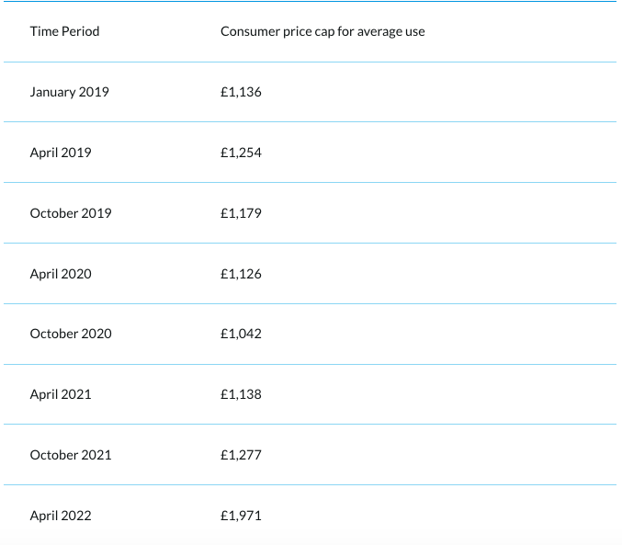Select the 'October 2021' cell
622x545 pixels.
(x=71, y=455)
